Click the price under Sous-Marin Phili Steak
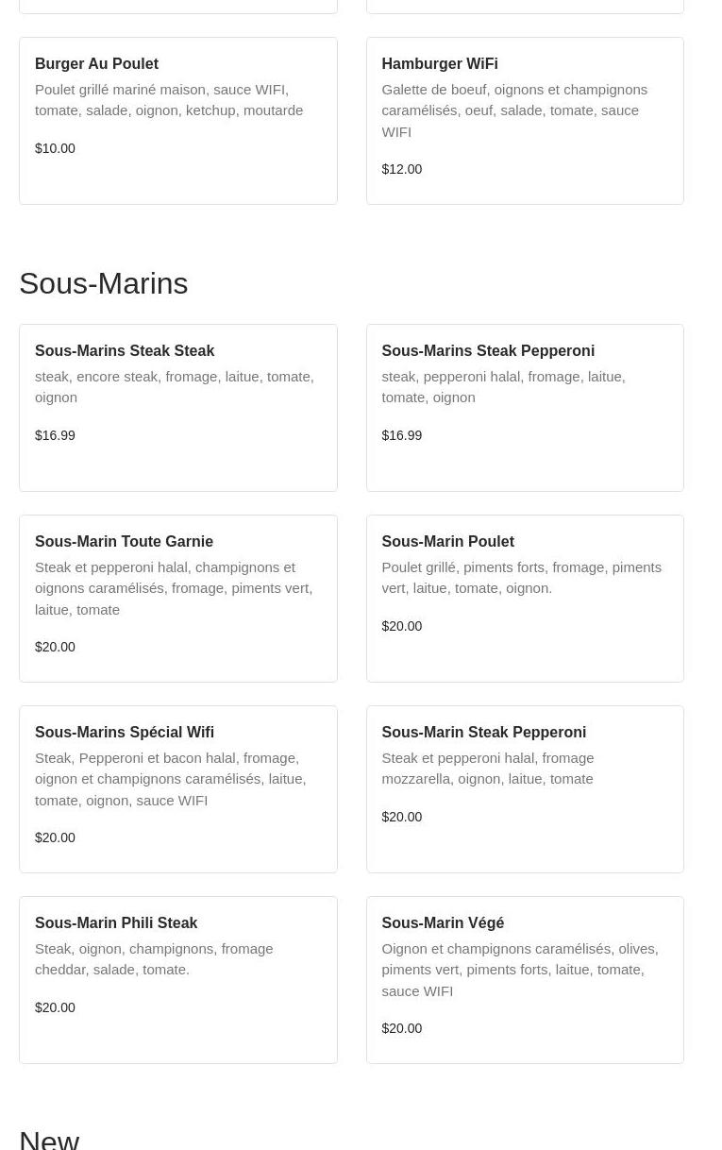 [55, 1007]
